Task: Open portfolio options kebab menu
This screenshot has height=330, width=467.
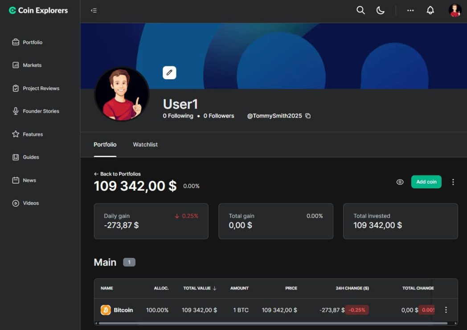Action: (453, 182)
